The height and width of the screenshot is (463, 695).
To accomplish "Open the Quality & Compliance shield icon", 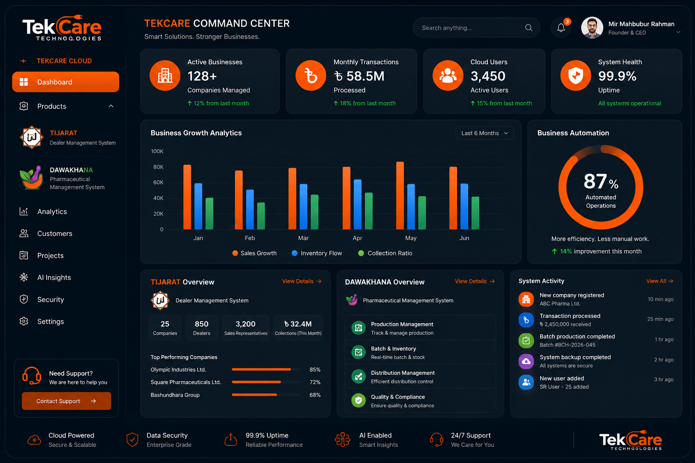I will point(358,401).
